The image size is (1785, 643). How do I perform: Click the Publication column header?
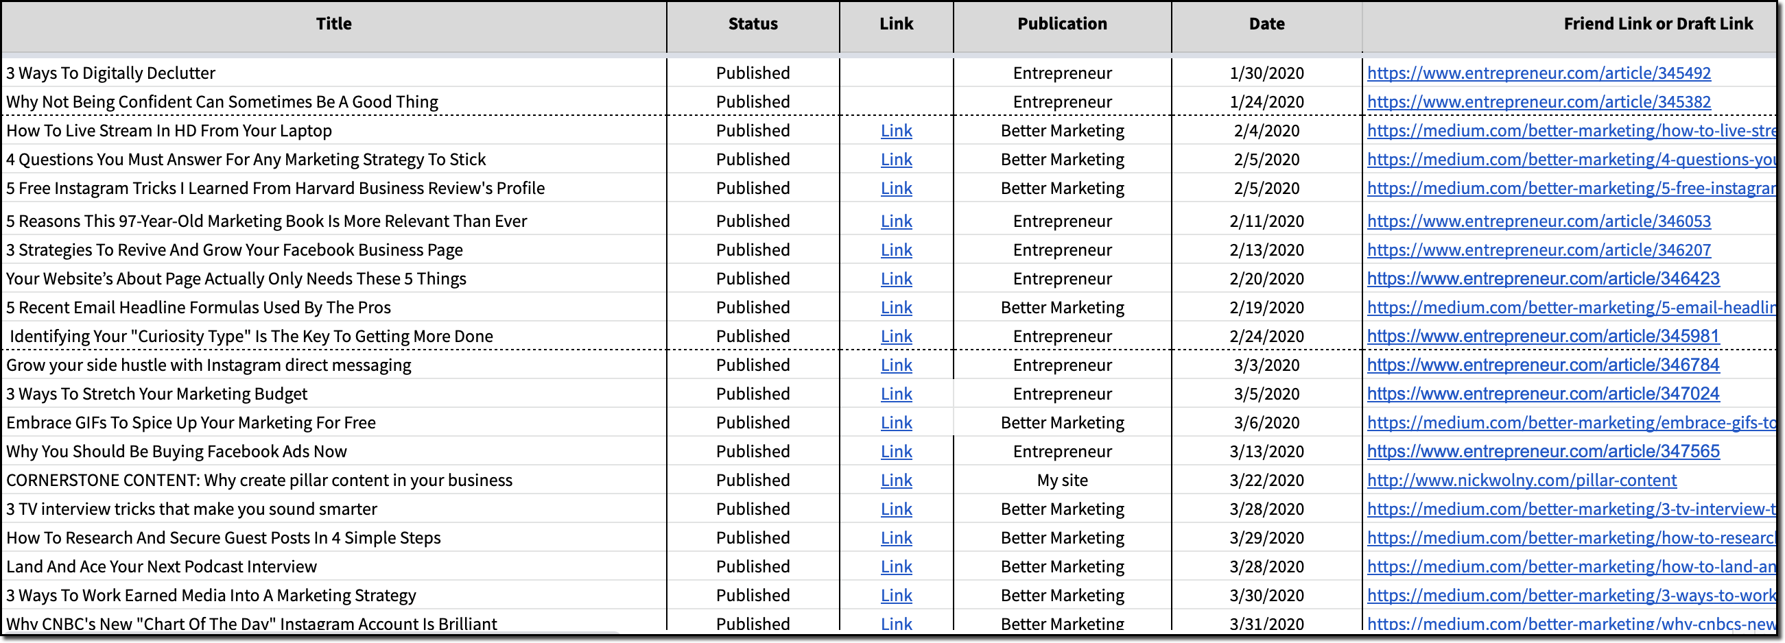(x=1062, y=24)
